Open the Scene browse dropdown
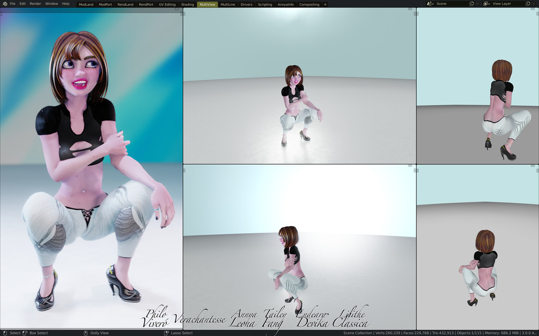The height and width of the screenshot is (336, 539). point(430,4)
